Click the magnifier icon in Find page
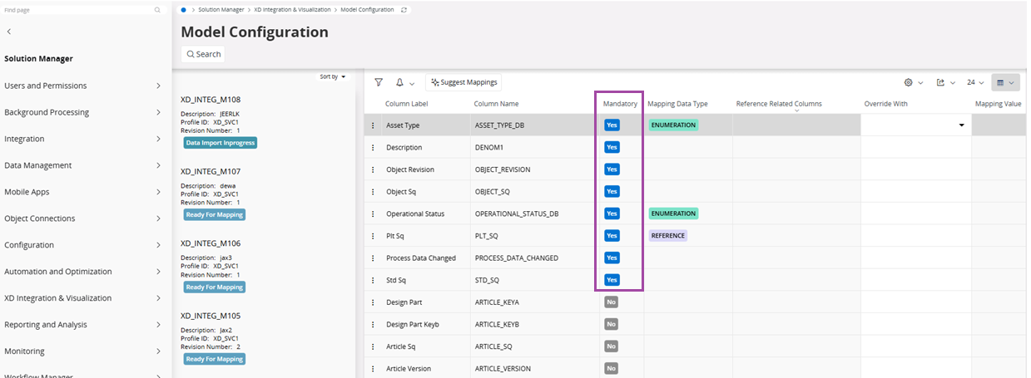 157,10
